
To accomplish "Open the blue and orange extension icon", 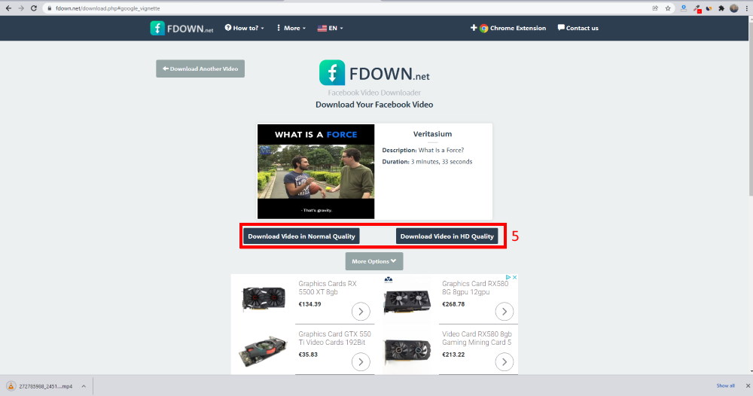I will (x=709, y=8).
